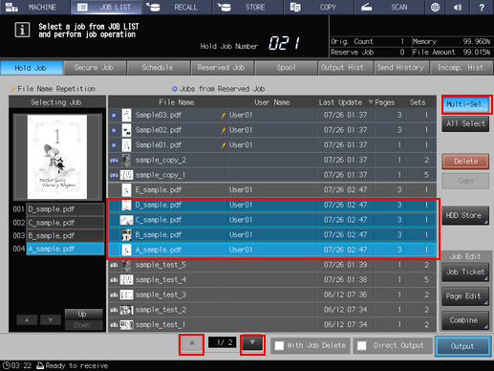The image size is (494, 371).
Task: Click the C_sample.pdf thumbnail icon in the list
Action: (126, 220)
